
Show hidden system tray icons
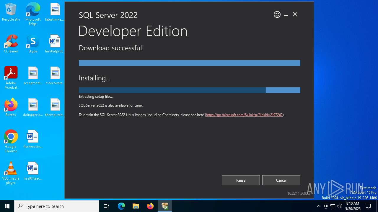tap(318, 206)
